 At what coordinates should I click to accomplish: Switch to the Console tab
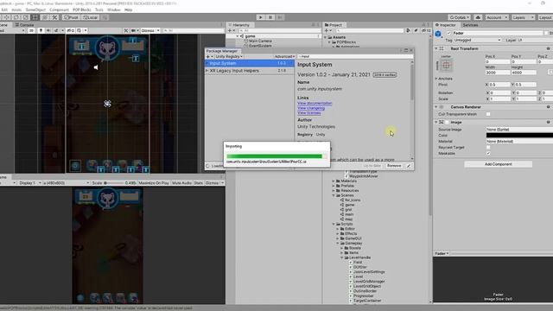point(24,25)
